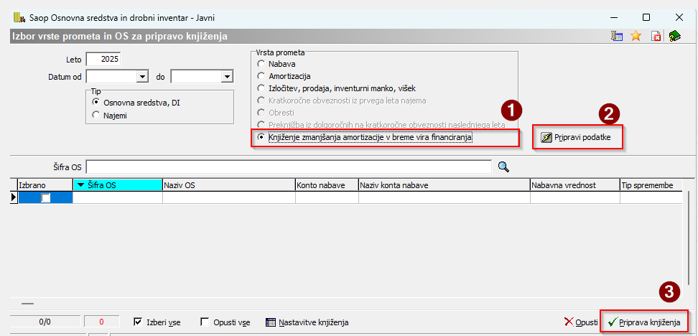The image size is (698, 336).
Task: Click the Opusti cancel button
Action: (581, 322)
